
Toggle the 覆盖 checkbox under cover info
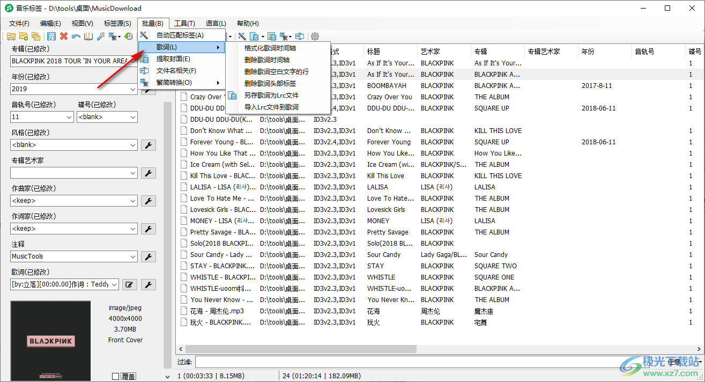115,376
